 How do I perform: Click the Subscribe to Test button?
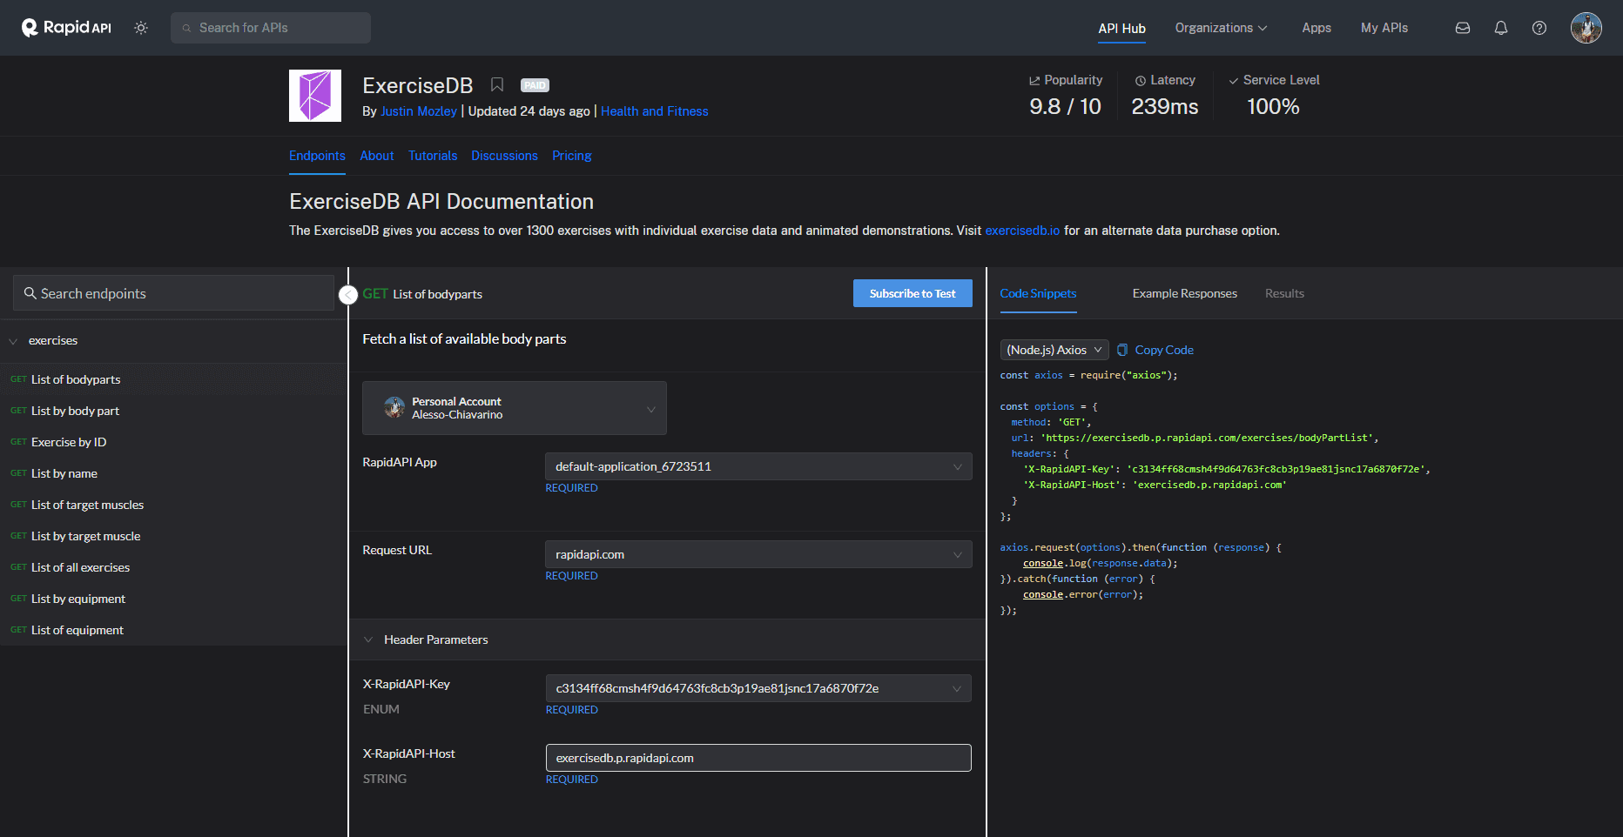(x=913, y=293)
